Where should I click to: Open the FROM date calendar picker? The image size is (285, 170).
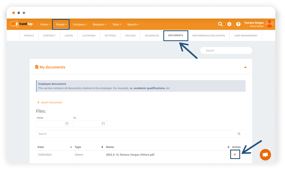[67, 124]
